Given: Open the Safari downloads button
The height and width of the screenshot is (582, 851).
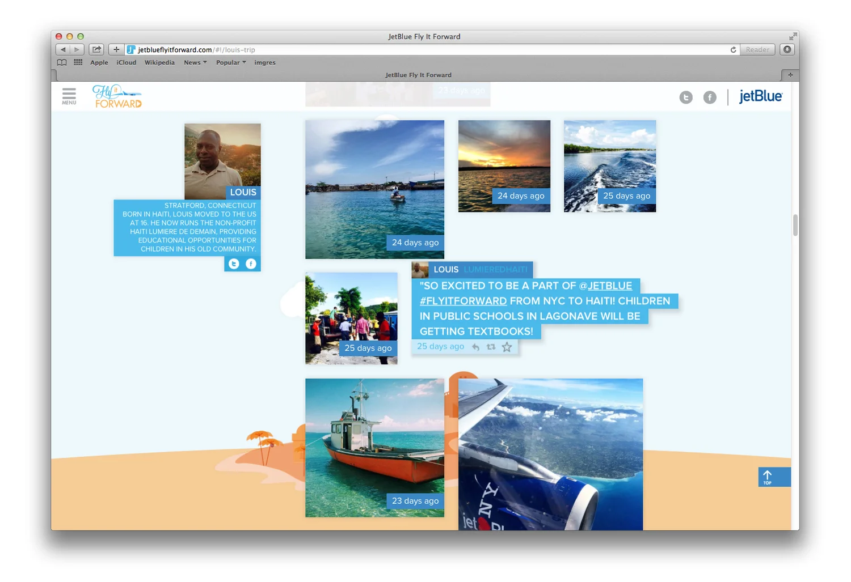Looking at the screenshot, I should click(x=787, y=50).
